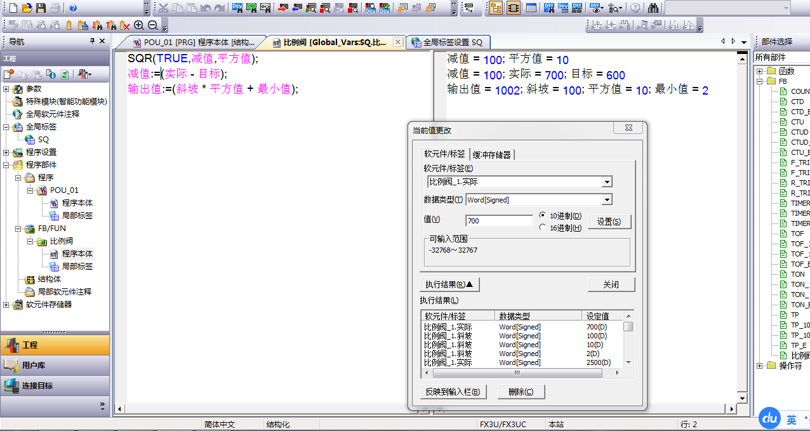Toggle navigation panel pin icon
810x431 pixels.
point(92,41)
